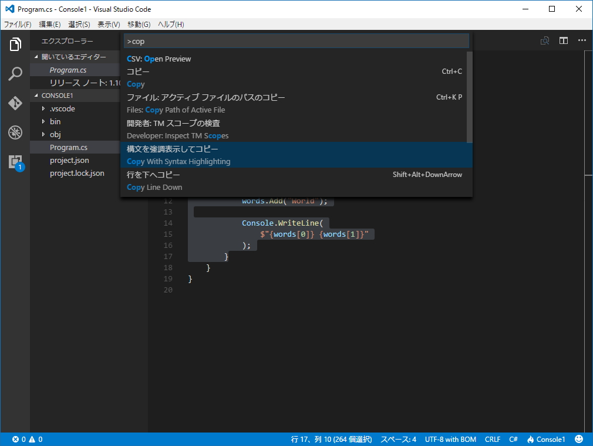Run Copy With Syntax Highlighting command
593x446 pixels.
click(296, 155)
